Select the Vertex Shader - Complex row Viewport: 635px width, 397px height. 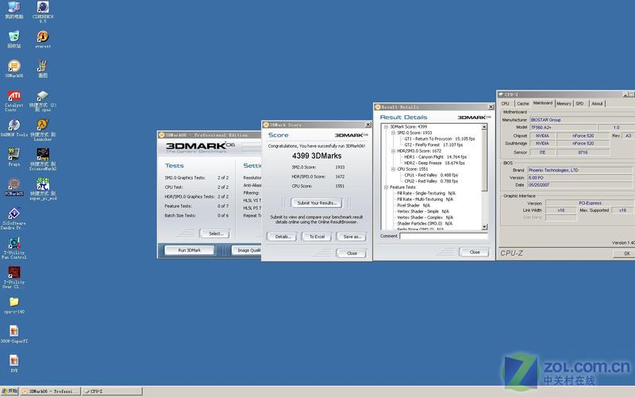(x=425, y=218)
